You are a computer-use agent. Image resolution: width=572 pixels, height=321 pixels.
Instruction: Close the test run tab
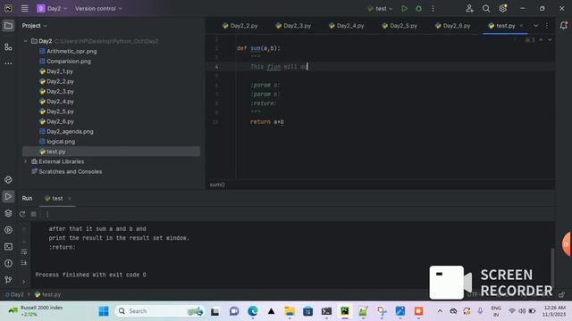pos(70,198)
